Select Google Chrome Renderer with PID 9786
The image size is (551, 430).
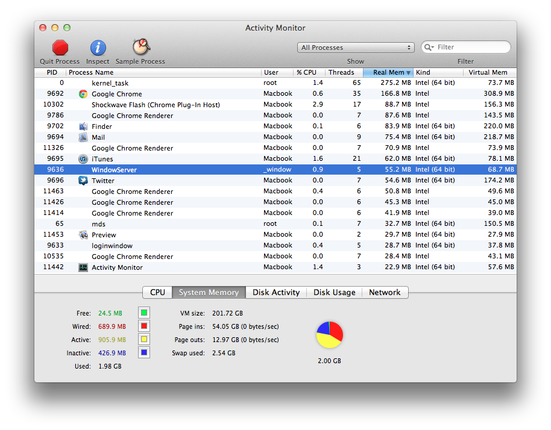pyautogui.click(x=275, y=116)
